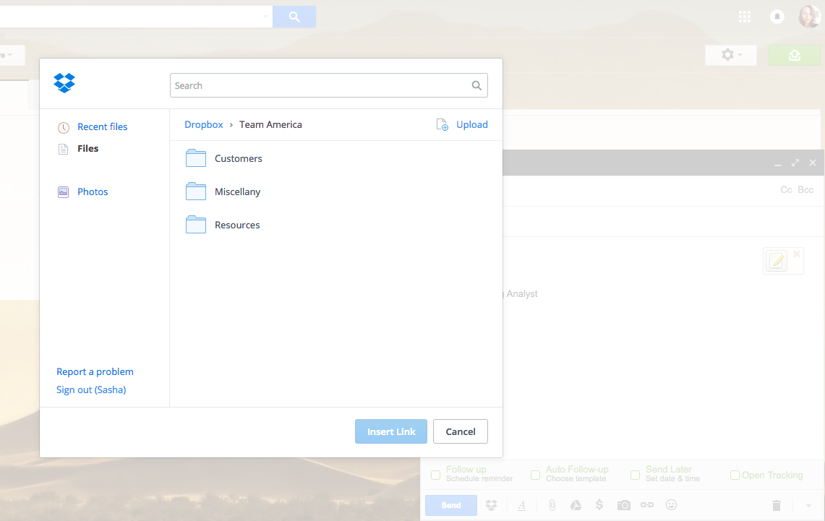Click the Dropbox logo in dialog header
Image resolution: width=825 pixels, height=521 pixels.
(64, 83)
